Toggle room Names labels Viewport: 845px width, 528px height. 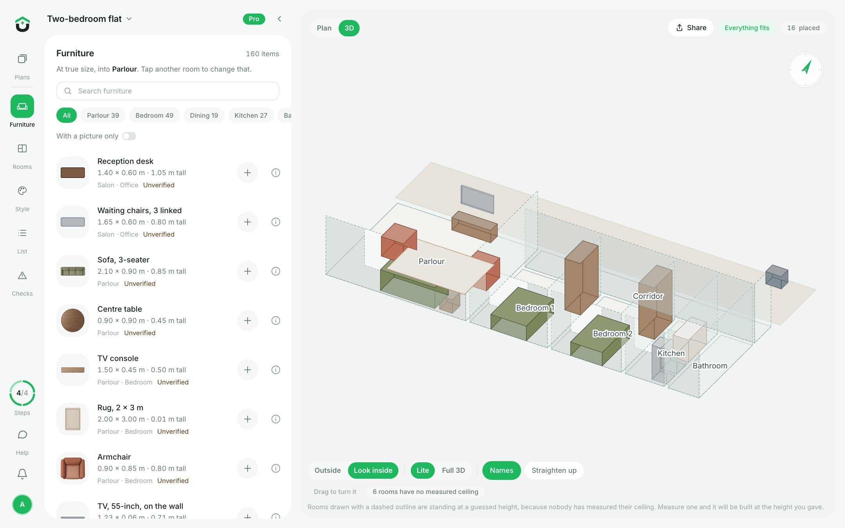pos(501,471)
